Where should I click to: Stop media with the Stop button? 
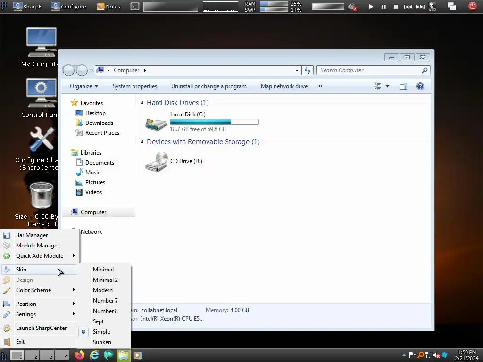tap(396, 7)
